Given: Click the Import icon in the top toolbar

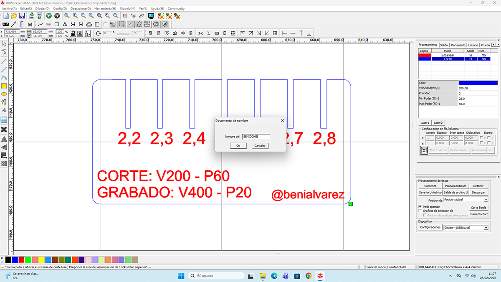Looking at the screenshot, I should coord(32,15).
